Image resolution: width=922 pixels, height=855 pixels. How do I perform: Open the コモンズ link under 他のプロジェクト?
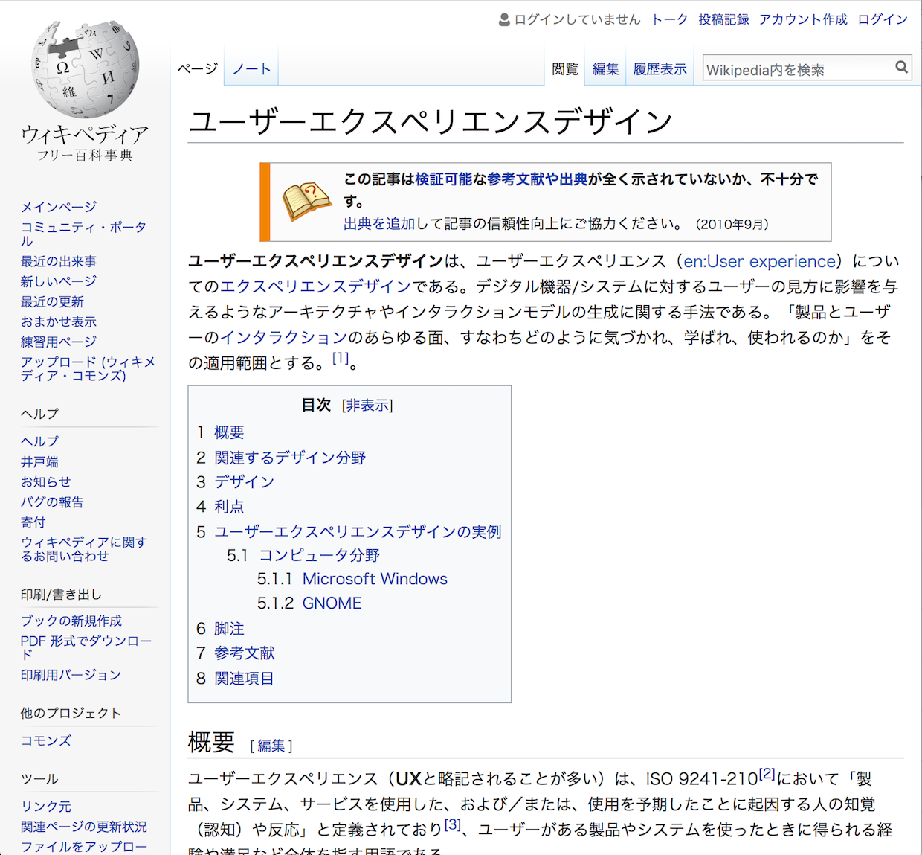[45, 740]
